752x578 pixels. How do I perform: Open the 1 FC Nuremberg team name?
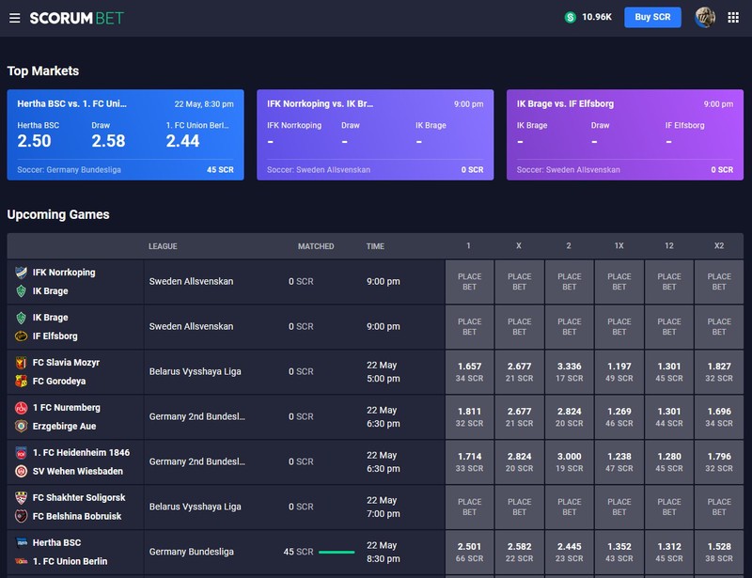pyautogui.click(x=67, y=408)
